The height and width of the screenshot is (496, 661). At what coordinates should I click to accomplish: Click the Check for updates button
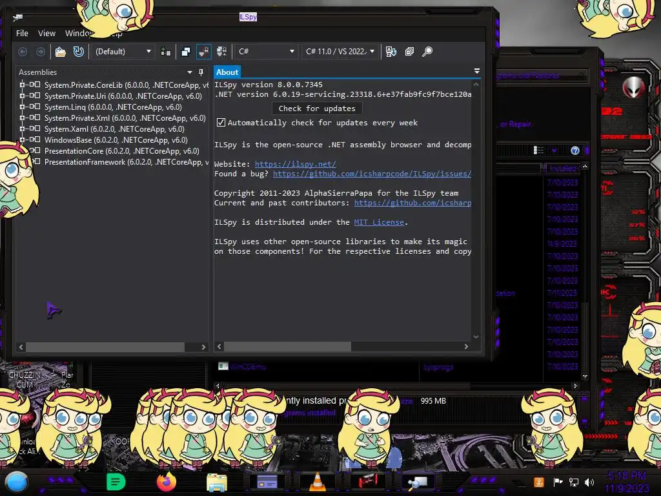click(317, 108)
